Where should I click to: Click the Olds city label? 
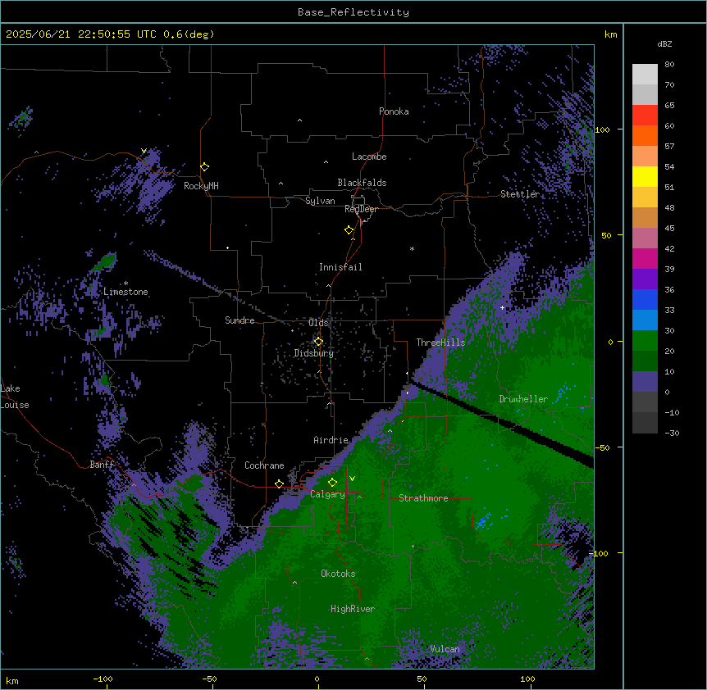point(318,323)
